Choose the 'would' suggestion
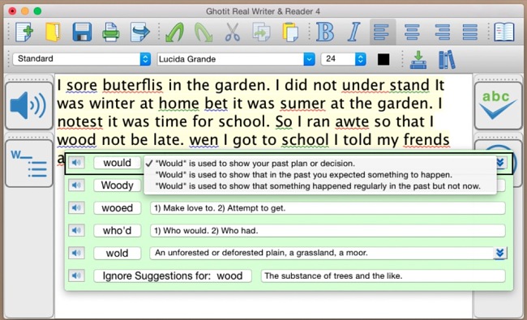The height and width of the screenshot is (320, 527). (117, 163)
